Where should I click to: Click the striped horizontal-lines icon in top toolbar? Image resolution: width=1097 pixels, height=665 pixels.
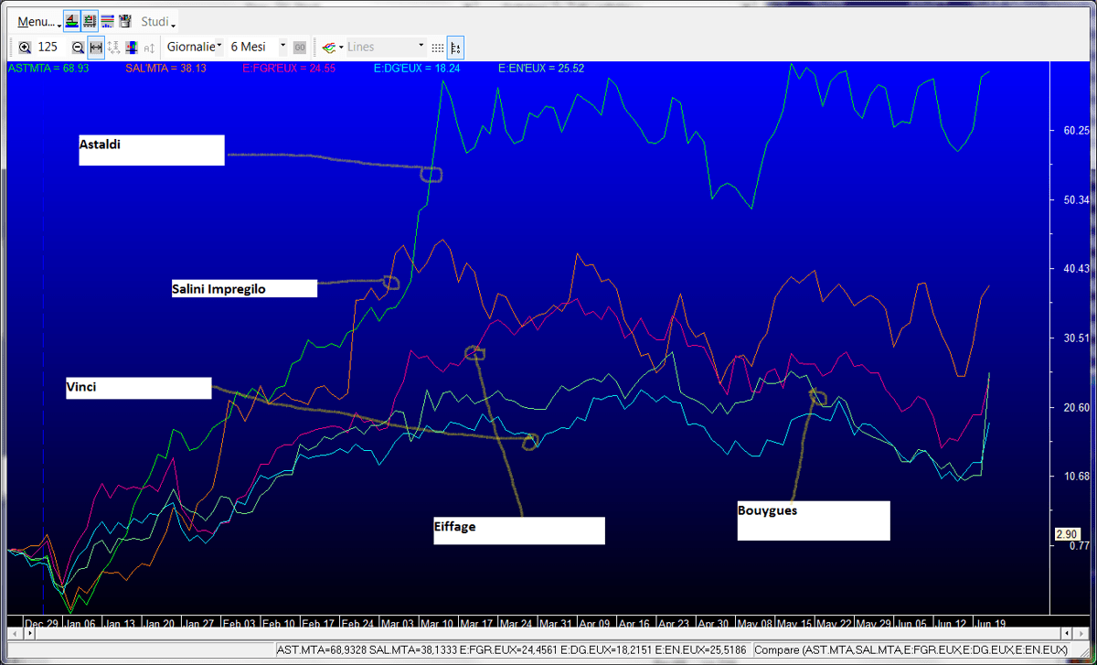(108, 21)
